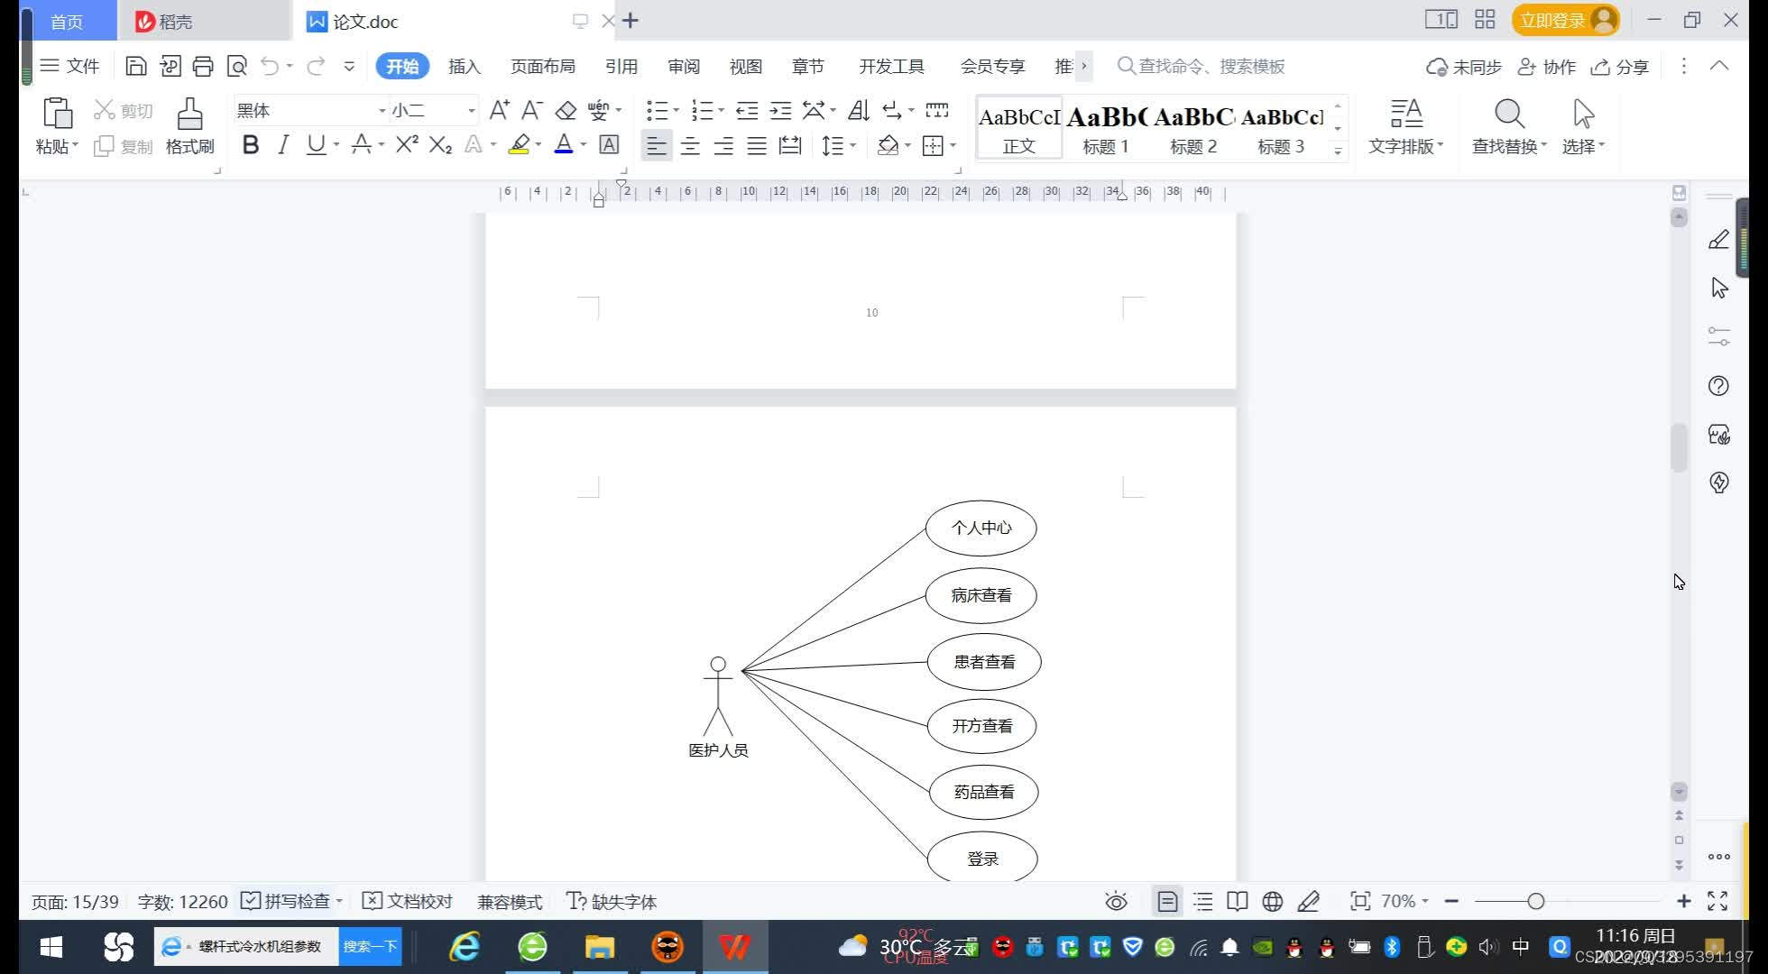This screenshot has height=974, width=1768.
Task: Open zoom percentage 70% dropdown
Action: [1404, 901]
